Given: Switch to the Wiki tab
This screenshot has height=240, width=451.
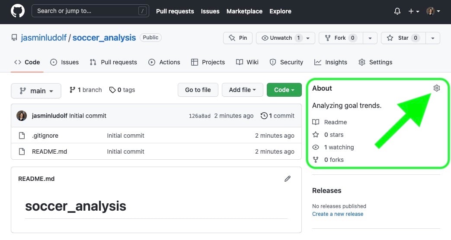Looking at the screenshot, I should click(247, 62).
